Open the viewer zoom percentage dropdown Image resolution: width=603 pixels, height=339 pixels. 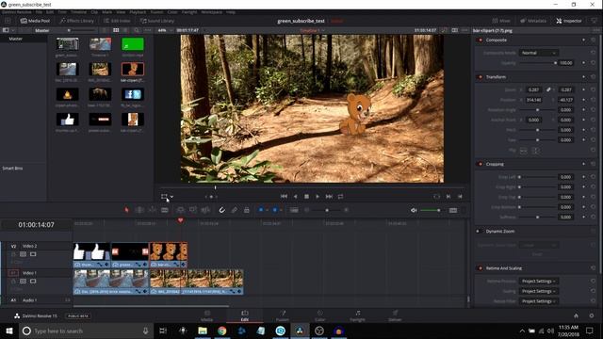point(166,30)
